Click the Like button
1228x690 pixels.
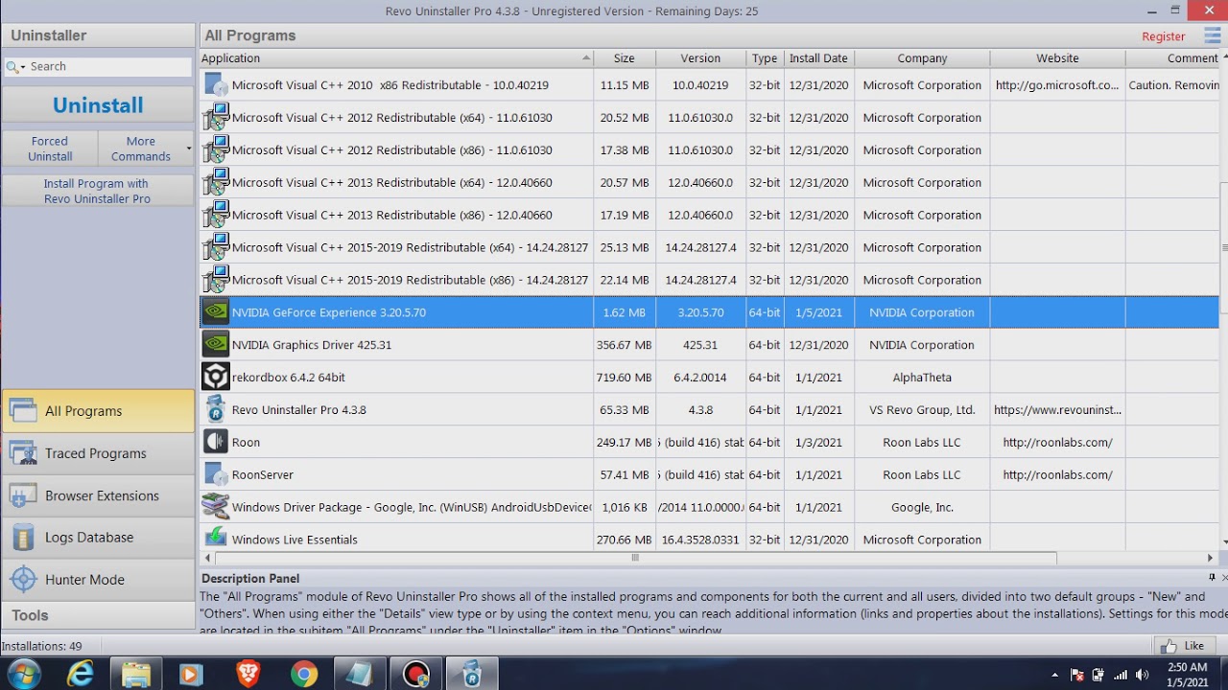(x=1185, y=646)
